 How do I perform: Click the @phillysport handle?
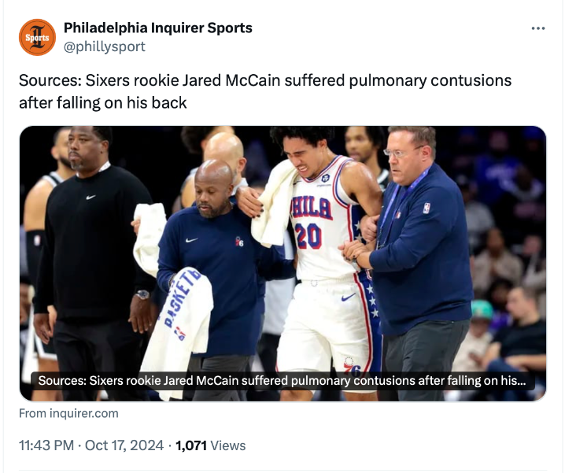[x=104, y=46]
